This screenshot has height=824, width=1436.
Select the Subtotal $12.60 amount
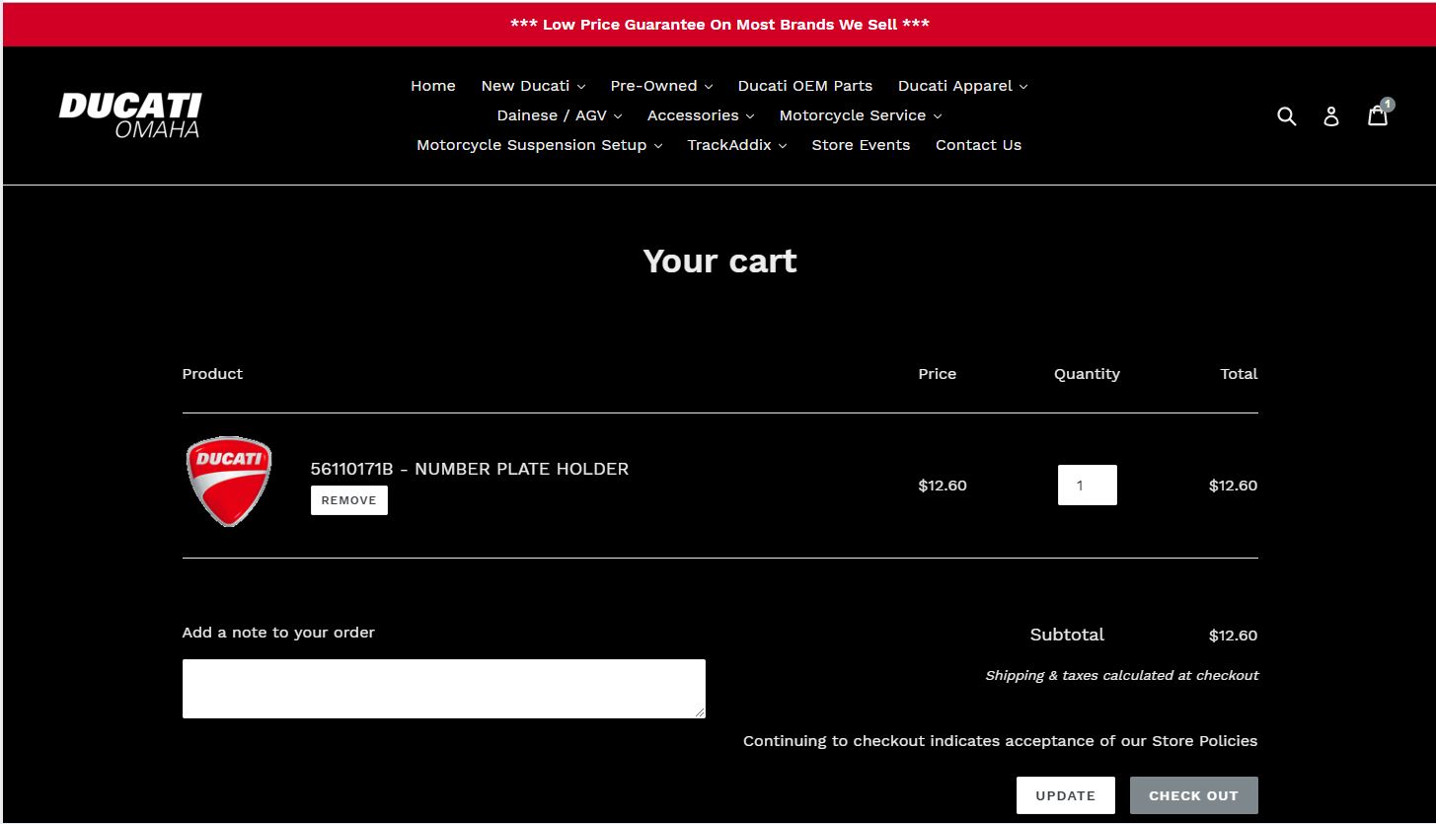click(1234, 636)
